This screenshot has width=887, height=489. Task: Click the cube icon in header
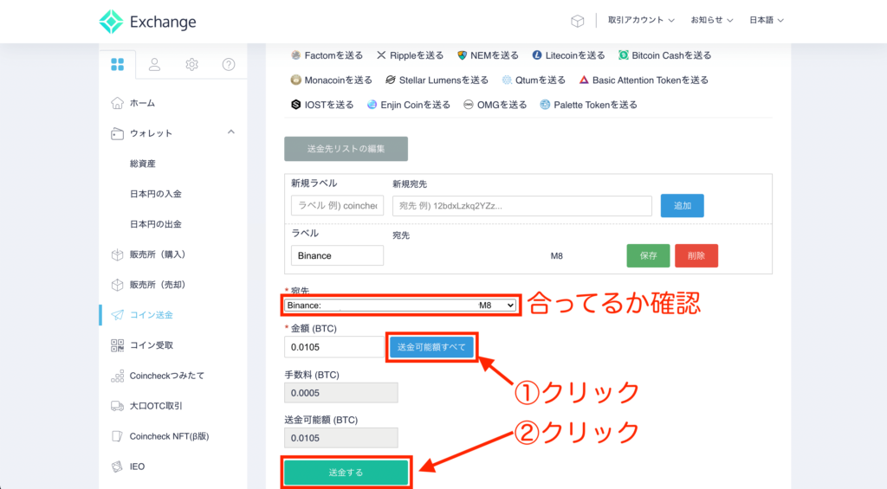(577, 21)
